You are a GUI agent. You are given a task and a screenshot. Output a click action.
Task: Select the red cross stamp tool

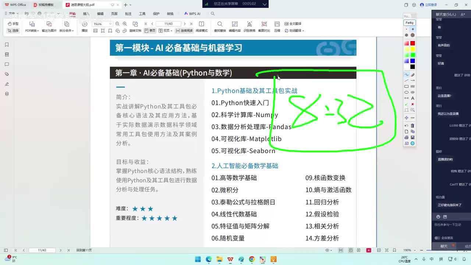[x=412, y=104]
